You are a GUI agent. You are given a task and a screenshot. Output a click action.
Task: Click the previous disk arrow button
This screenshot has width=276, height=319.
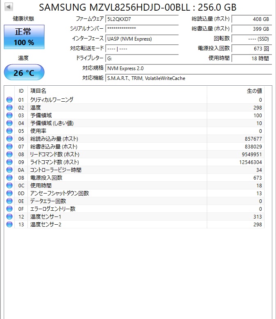[x=9, y=7]
